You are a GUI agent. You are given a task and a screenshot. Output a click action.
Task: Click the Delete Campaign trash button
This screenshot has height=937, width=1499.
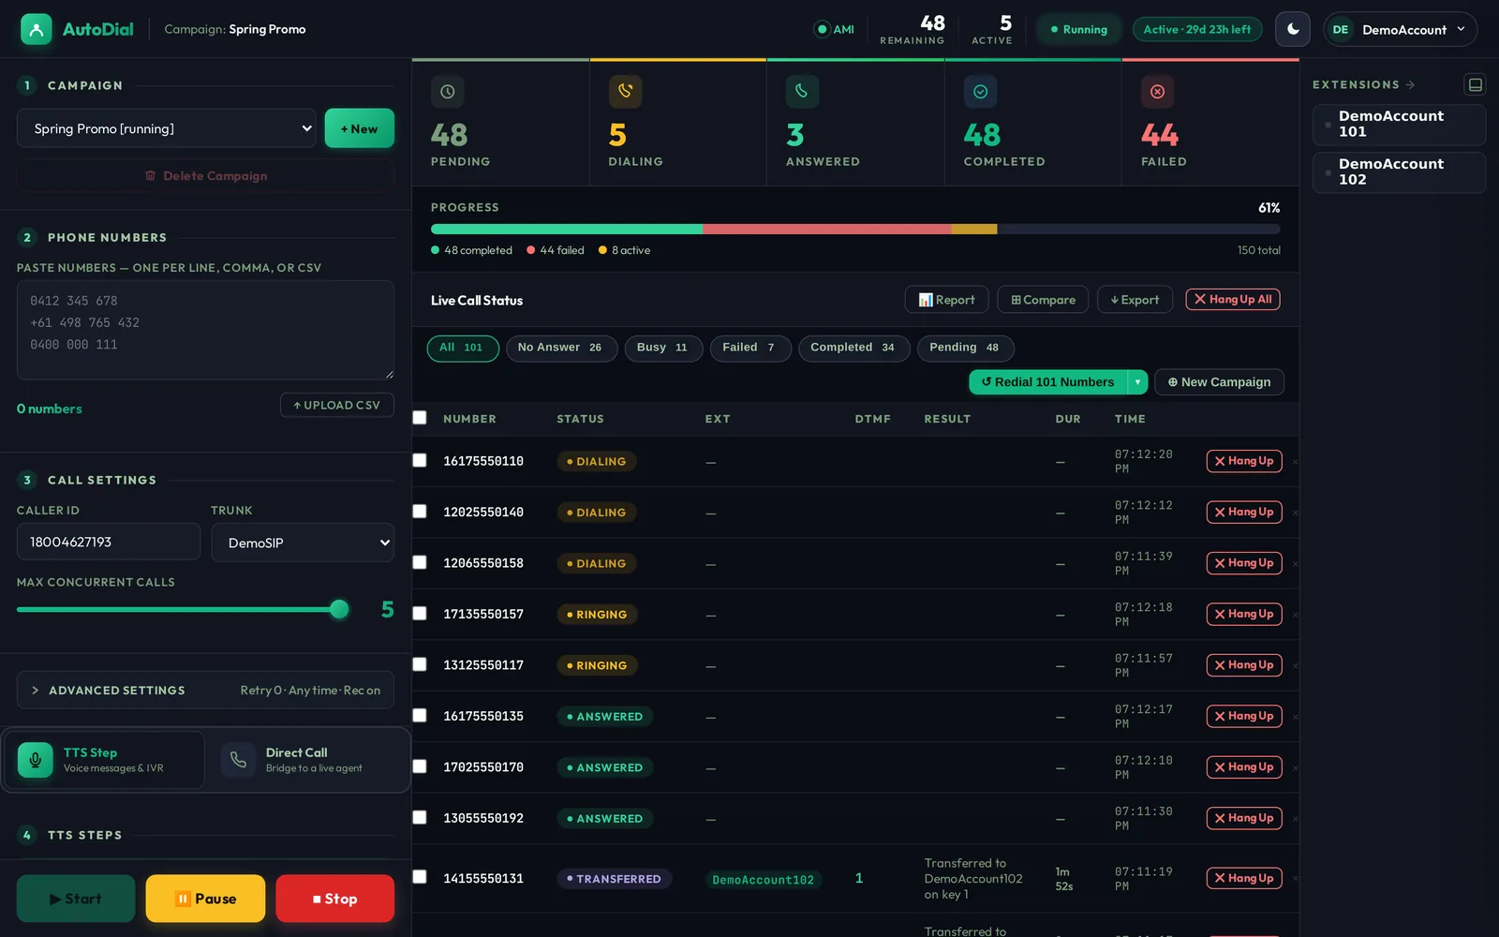205,176
